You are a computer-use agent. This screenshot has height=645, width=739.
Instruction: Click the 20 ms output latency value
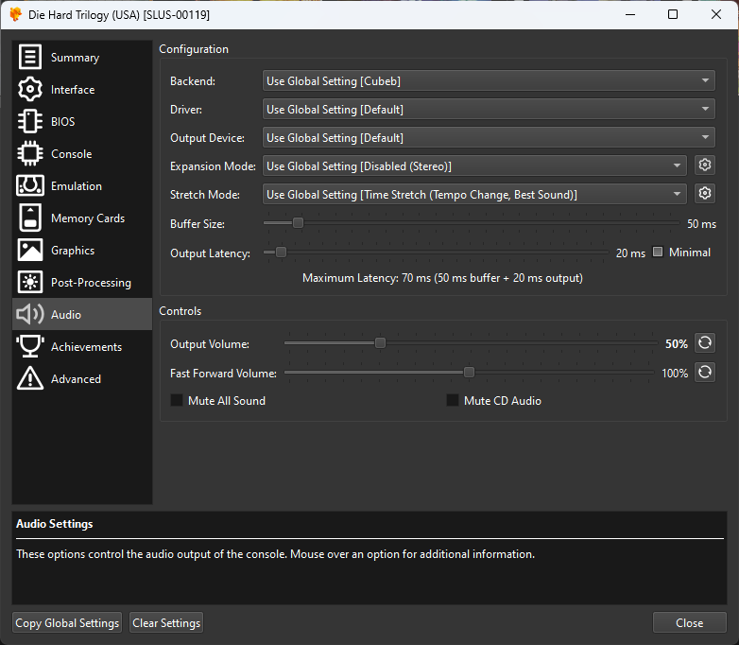coord(630,253)
